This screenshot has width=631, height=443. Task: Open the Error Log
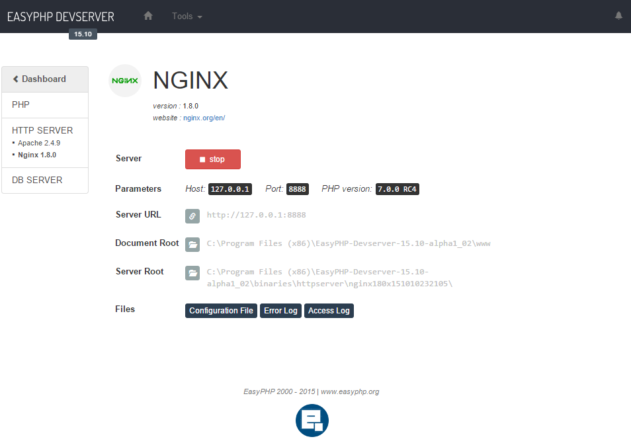280,311
